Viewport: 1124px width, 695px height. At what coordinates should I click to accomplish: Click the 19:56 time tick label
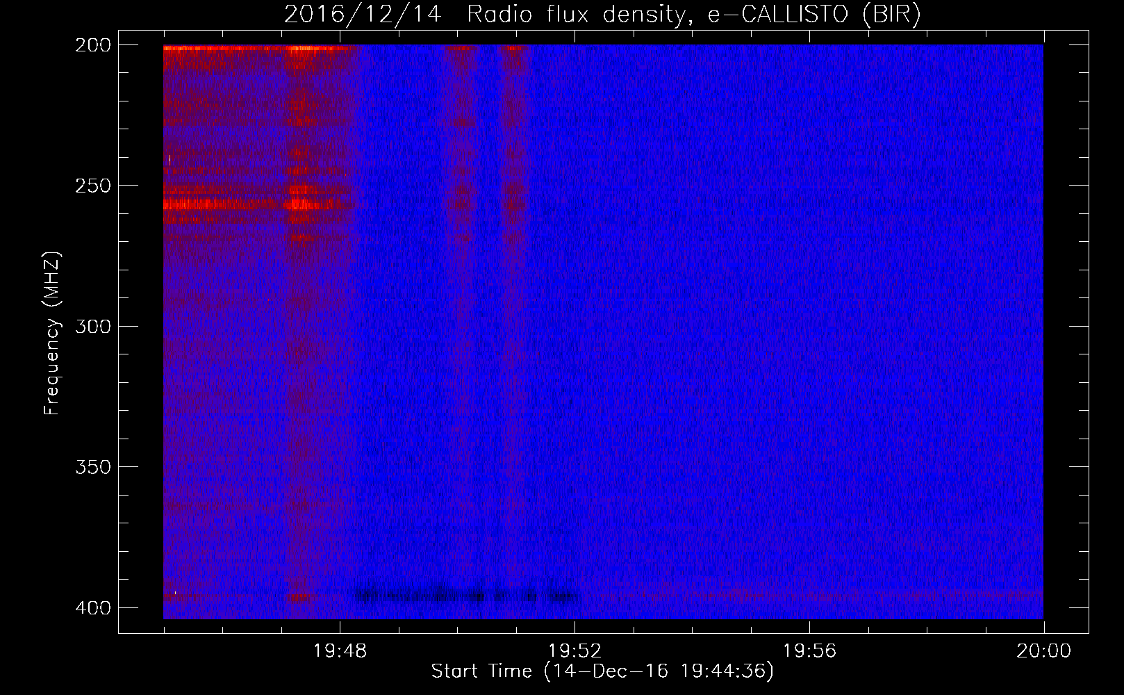pos(809,651)
